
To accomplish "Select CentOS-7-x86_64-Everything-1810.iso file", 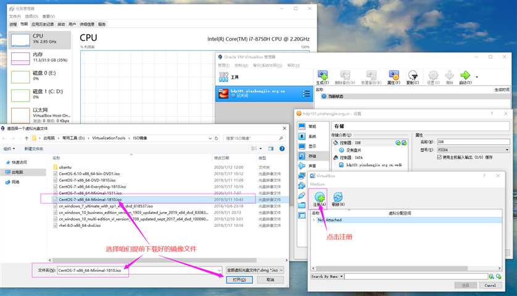I will [93, 187].
